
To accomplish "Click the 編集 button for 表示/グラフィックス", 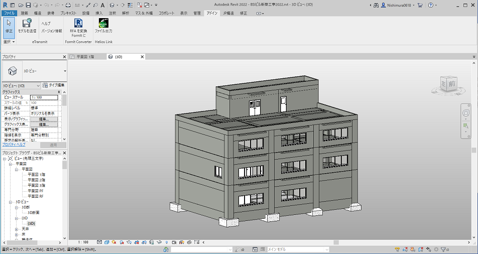I will 44,119.
